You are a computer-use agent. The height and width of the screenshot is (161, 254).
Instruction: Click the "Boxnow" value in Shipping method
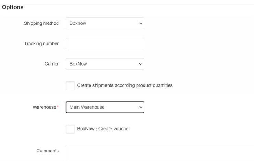click(78, 23)
